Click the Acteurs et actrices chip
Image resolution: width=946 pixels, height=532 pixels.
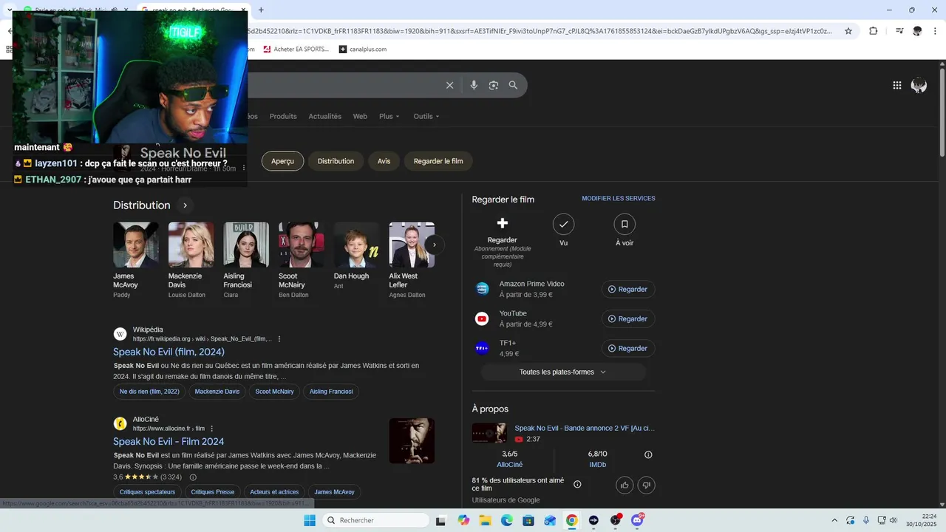pos(274,492)
